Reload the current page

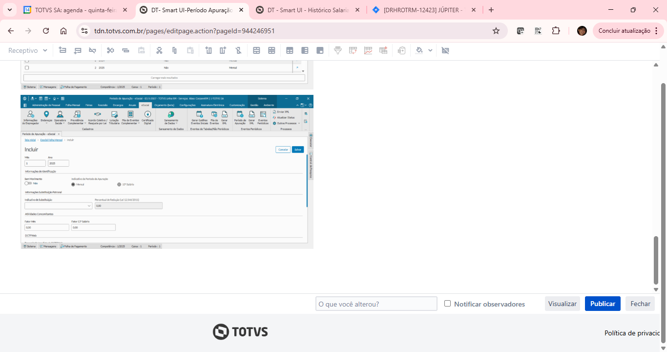pos(46,31)
